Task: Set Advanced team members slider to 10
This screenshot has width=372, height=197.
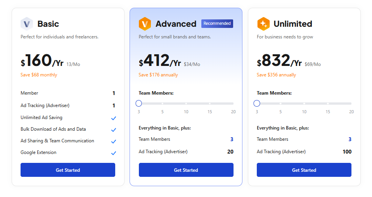Action: pos(186,104)
